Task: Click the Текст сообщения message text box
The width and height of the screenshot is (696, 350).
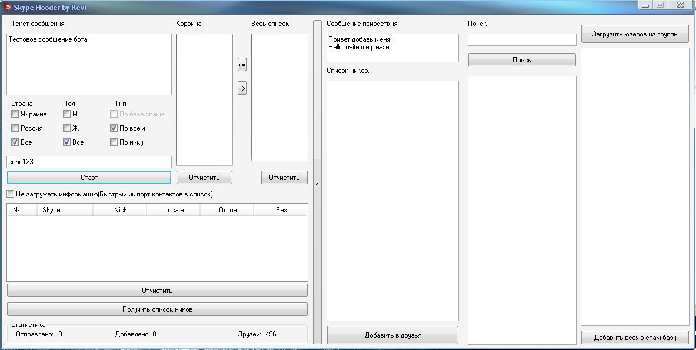Action: tap(89, 64)
